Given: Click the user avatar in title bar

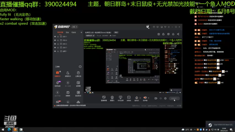Looking at the screenshot, I should coord(148,27).
